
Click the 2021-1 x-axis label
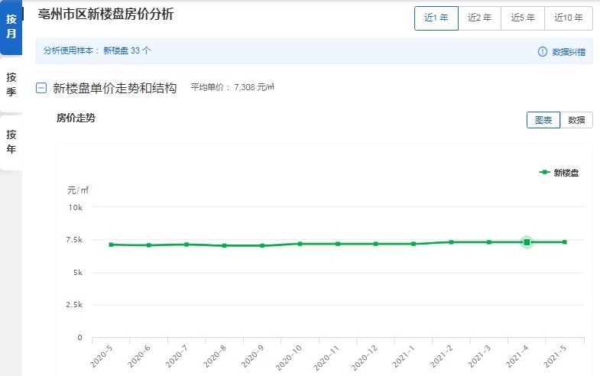[x=404, y=356]
